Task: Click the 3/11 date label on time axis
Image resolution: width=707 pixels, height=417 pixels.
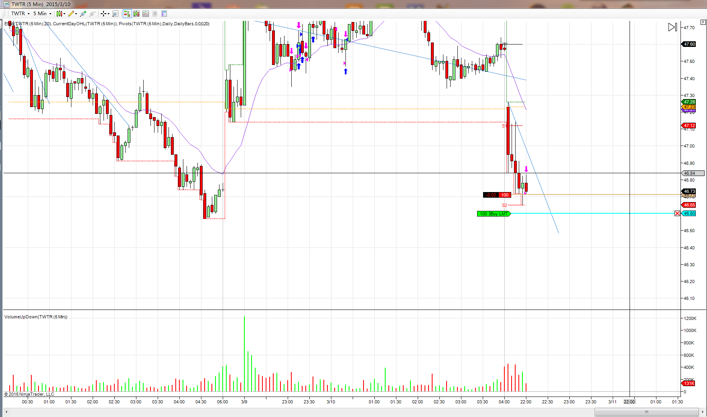Action: coord(612,402)
